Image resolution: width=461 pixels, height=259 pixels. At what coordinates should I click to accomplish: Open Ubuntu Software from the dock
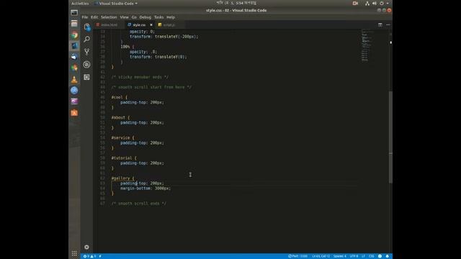click(74, 113)
